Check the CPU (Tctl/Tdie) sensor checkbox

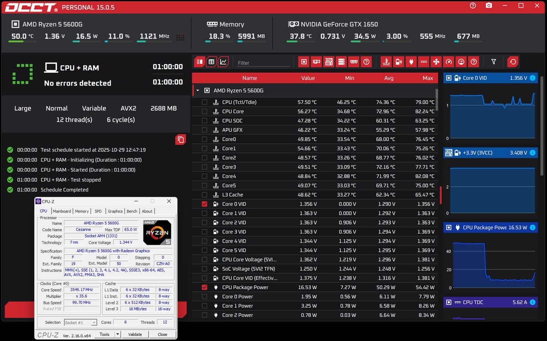click(x=204, y=102)
